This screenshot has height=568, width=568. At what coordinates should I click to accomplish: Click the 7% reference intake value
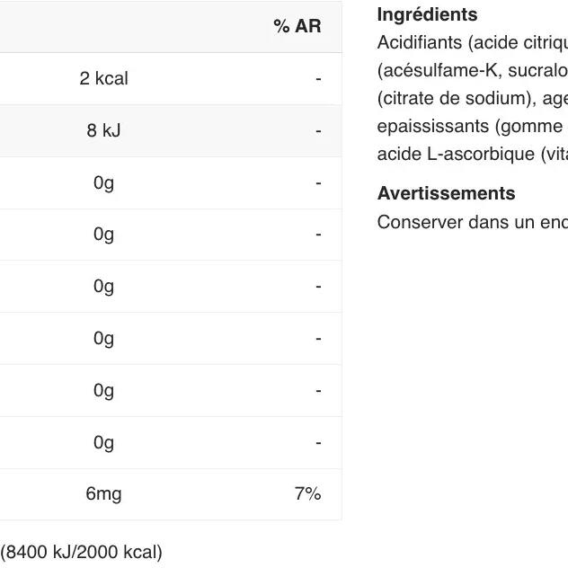click(307, 494)
